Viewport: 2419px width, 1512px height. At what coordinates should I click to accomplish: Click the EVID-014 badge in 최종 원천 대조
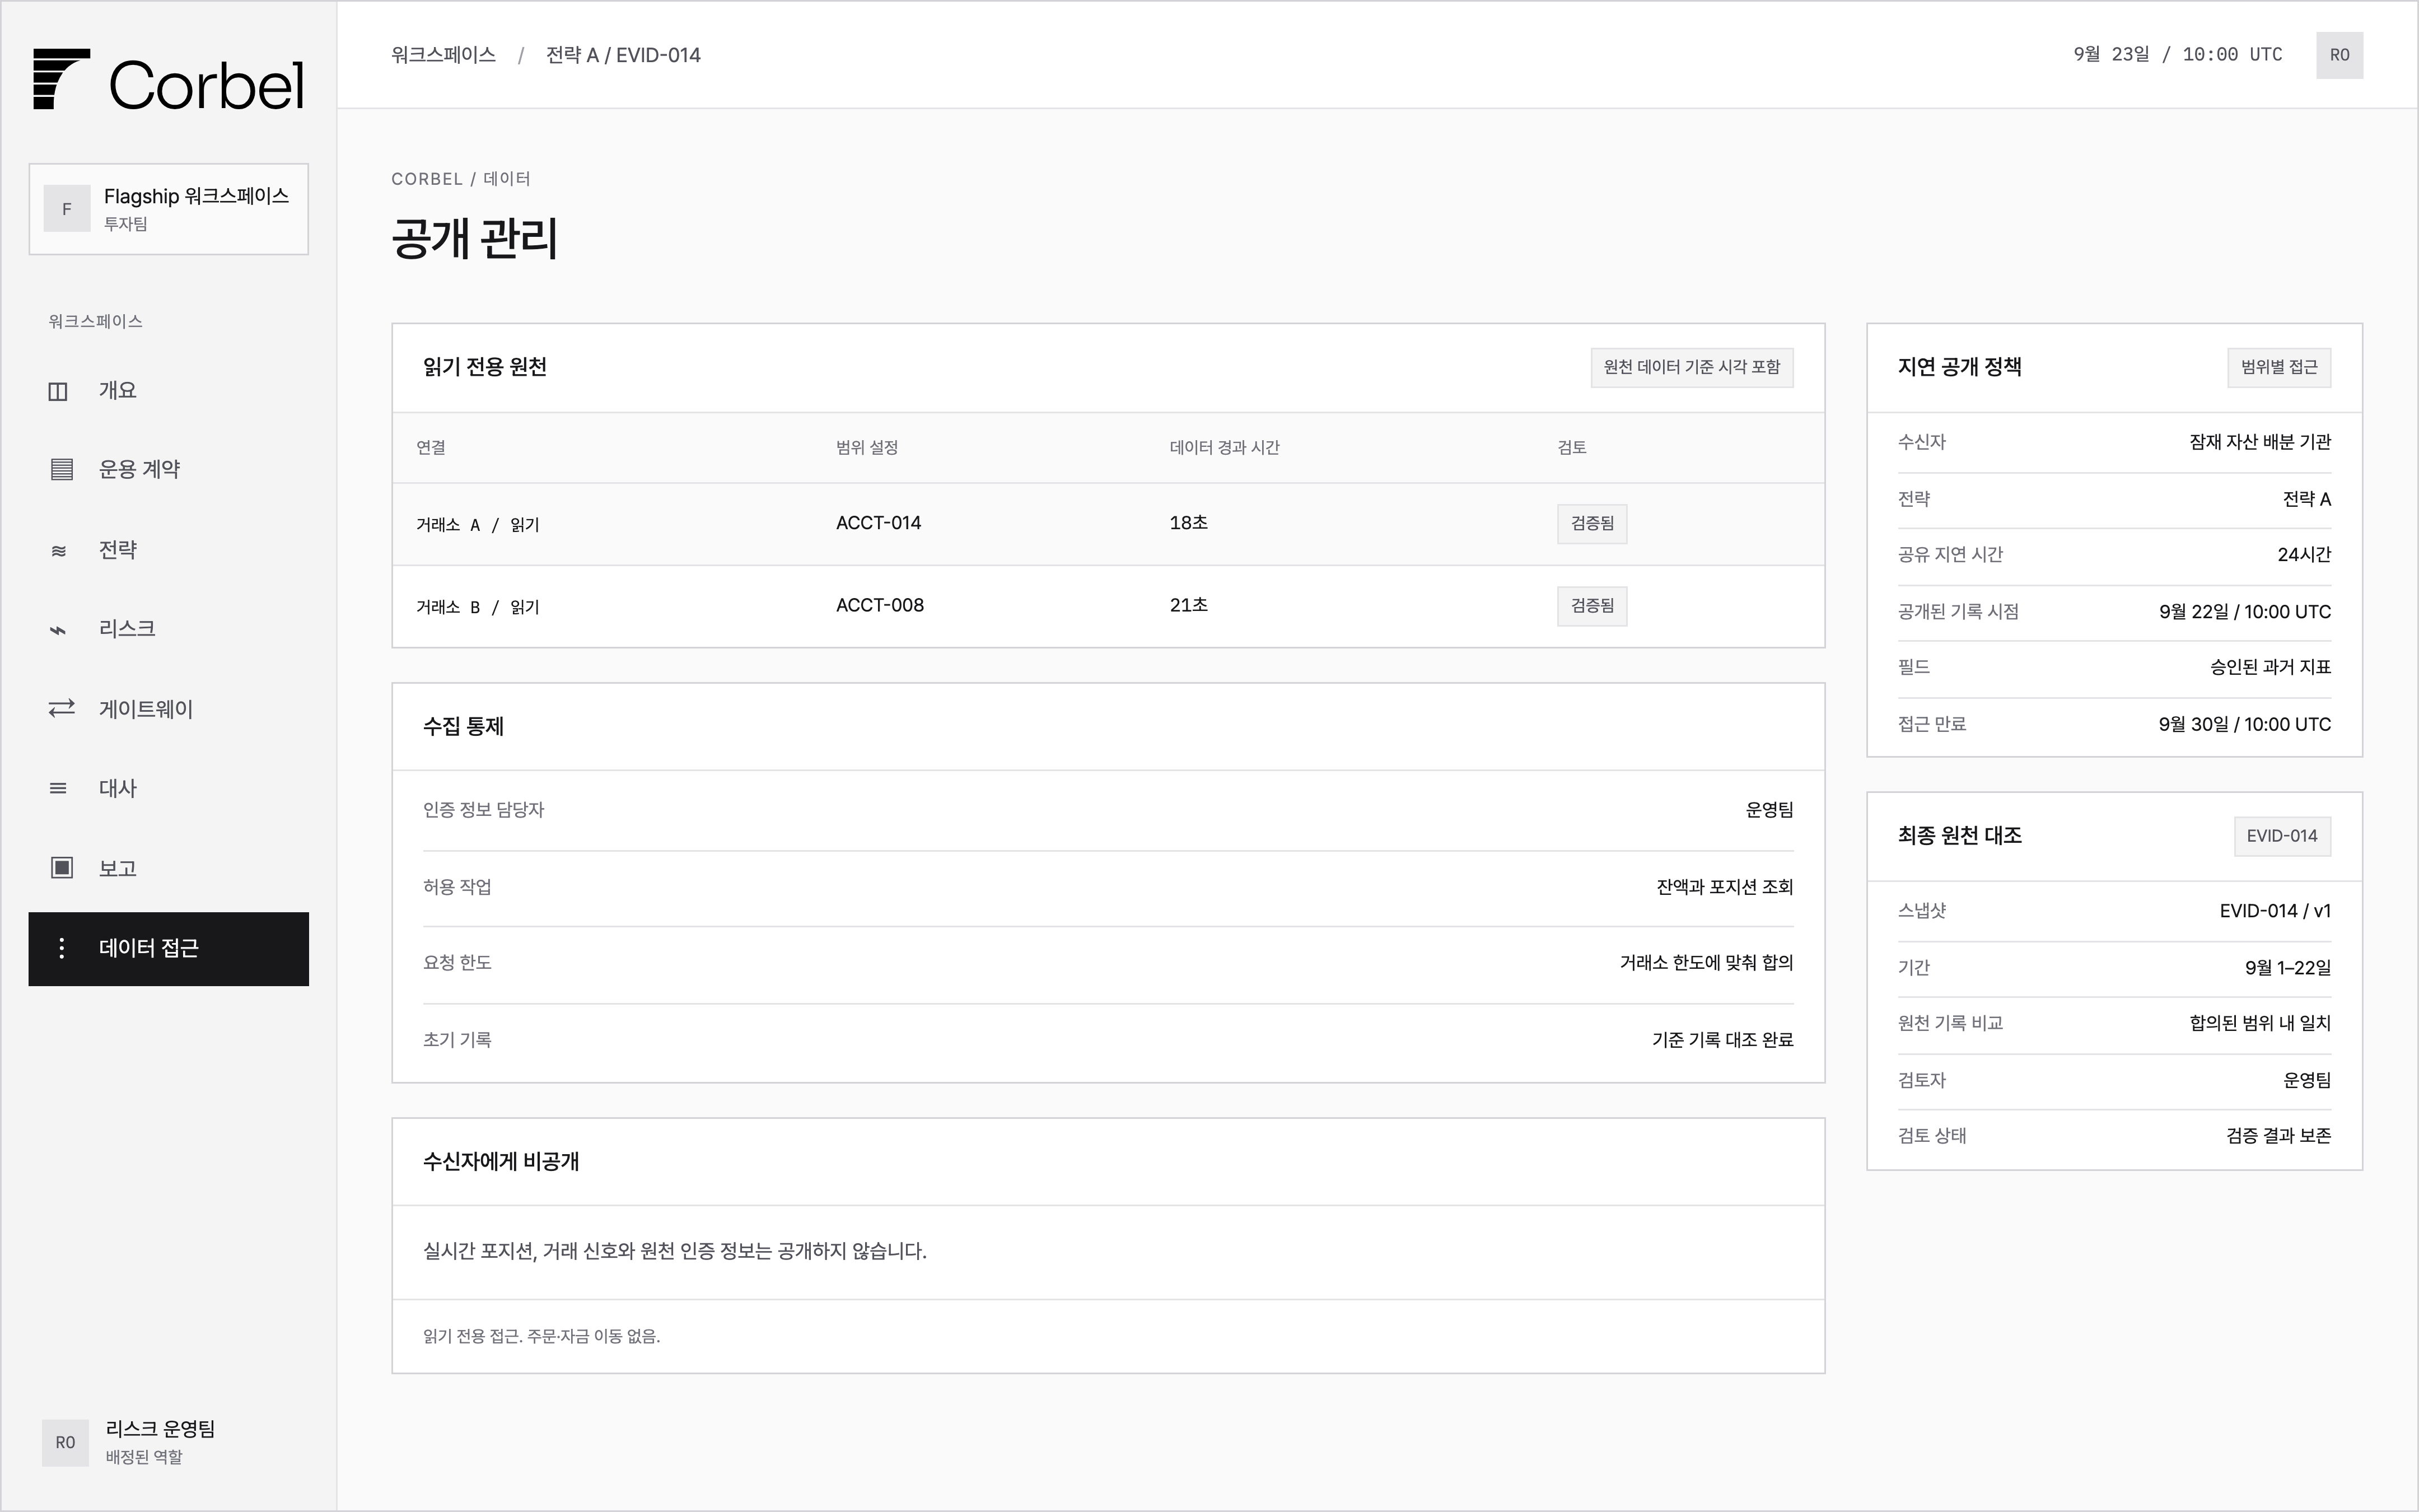click(2282, 836)
